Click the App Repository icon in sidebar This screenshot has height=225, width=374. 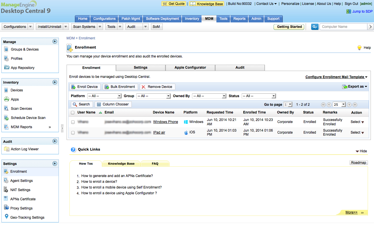6,68
